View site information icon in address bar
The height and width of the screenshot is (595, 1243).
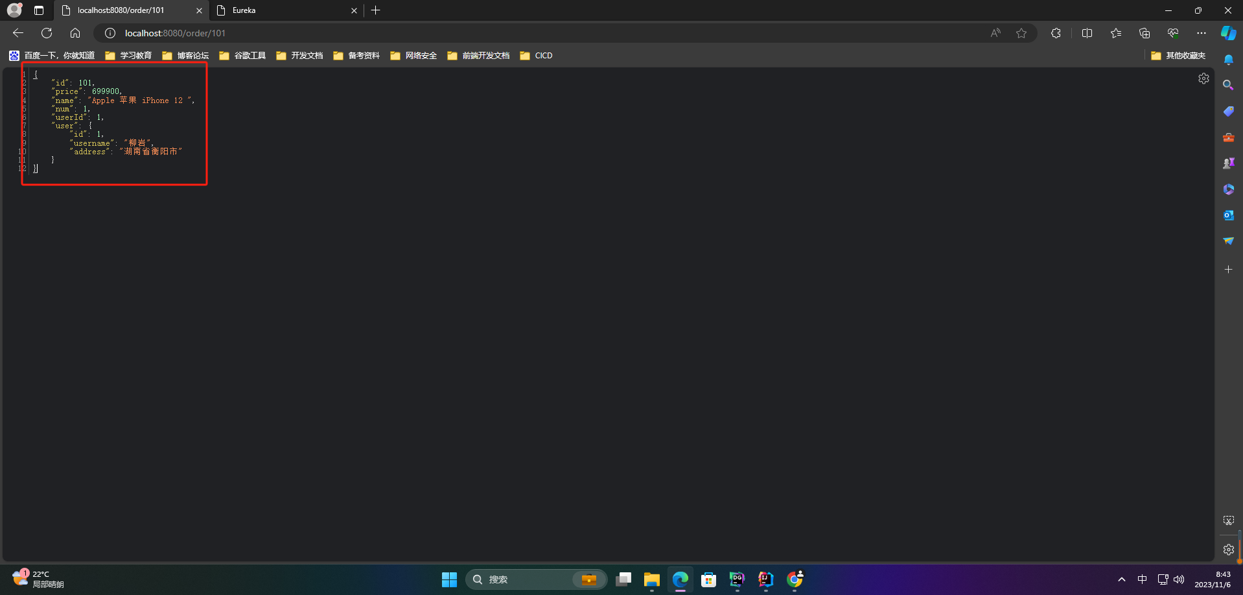[x=110, y=33]
